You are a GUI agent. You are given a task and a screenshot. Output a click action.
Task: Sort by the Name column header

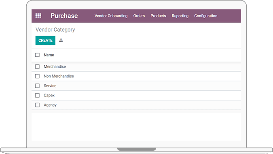49,55
